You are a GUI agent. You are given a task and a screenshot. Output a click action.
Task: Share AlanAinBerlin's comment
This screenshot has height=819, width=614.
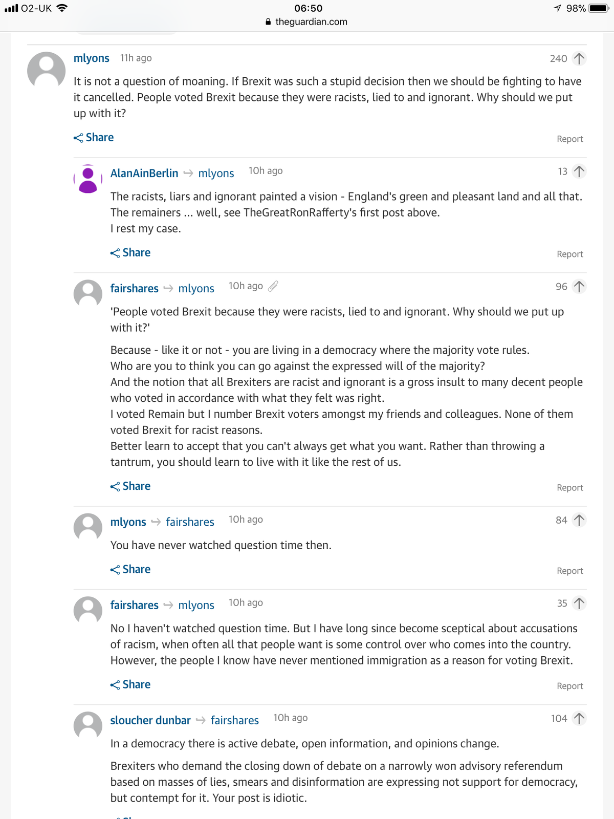[130, 252]
